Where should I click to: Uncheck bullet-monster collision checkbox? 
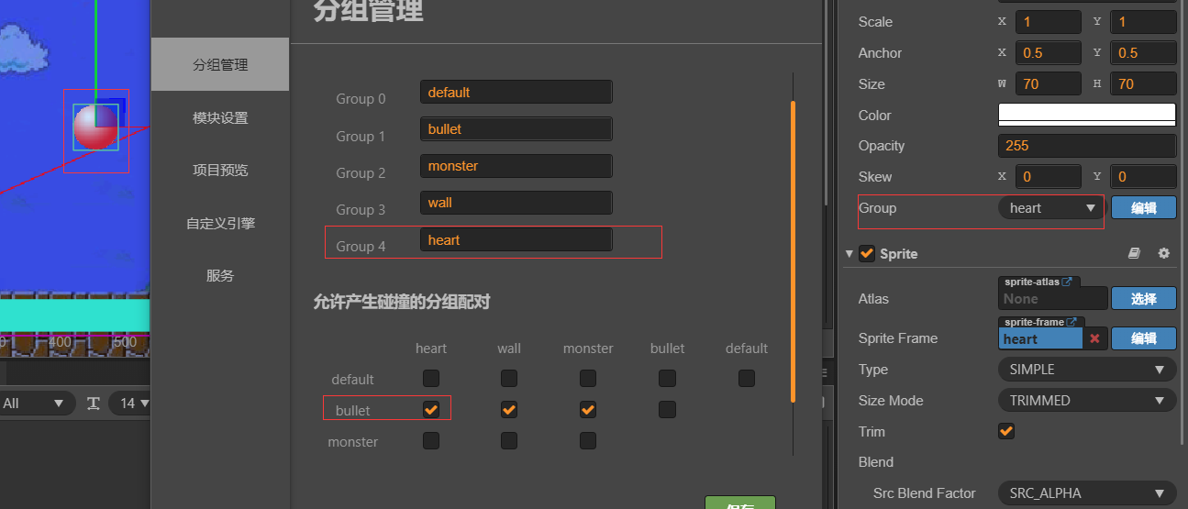click(588, 410)
